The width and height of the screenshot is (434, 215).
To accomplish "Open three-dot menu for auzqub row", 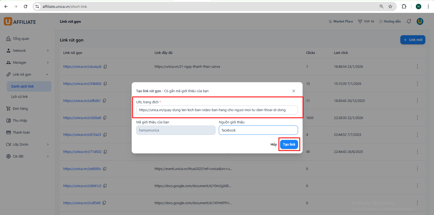I will click(x=417, y=66).
